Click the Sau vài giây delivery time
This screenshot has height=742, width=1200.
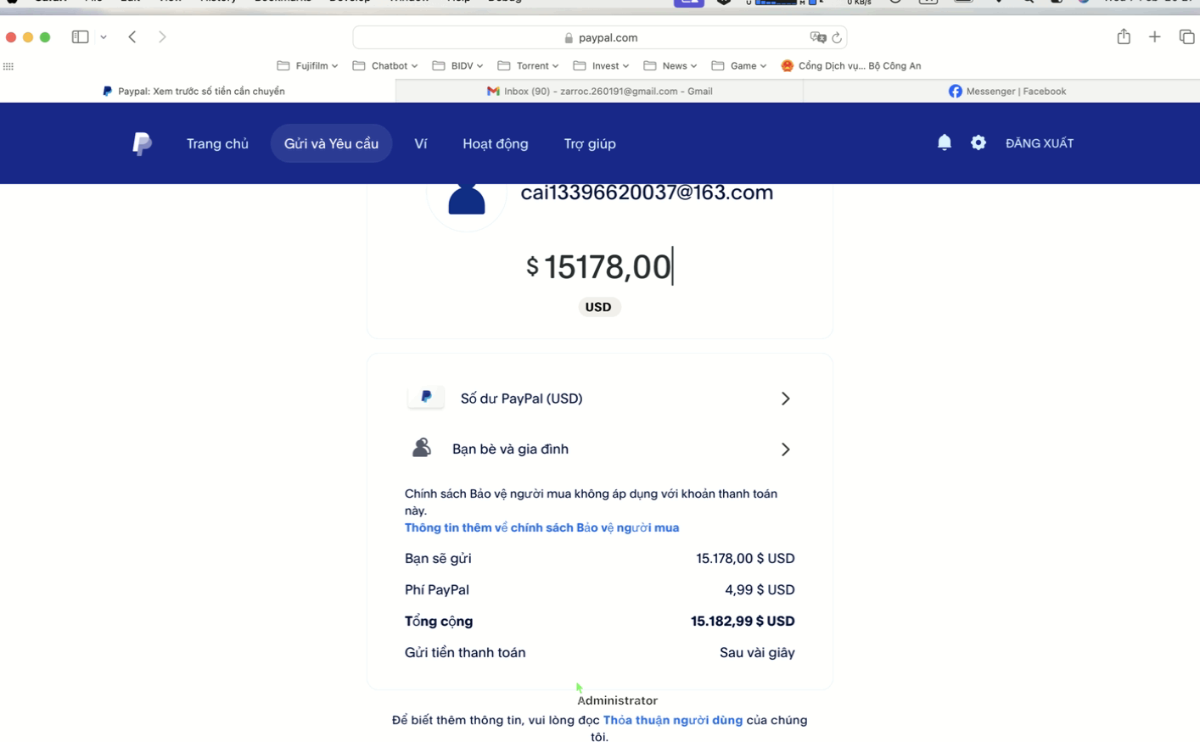pos(757,653)
